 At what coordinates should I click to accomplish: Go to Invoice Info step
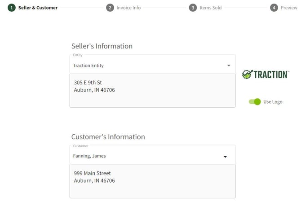click(x=128, y=8)
